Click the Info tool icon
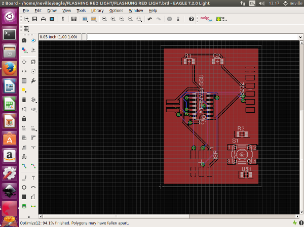Screen dimensions: 304x227 [x=24, y=40]
